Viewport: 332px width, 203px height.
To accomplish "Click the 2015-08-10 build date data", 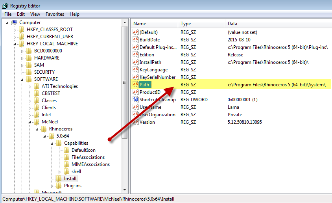I will [239, 40].
